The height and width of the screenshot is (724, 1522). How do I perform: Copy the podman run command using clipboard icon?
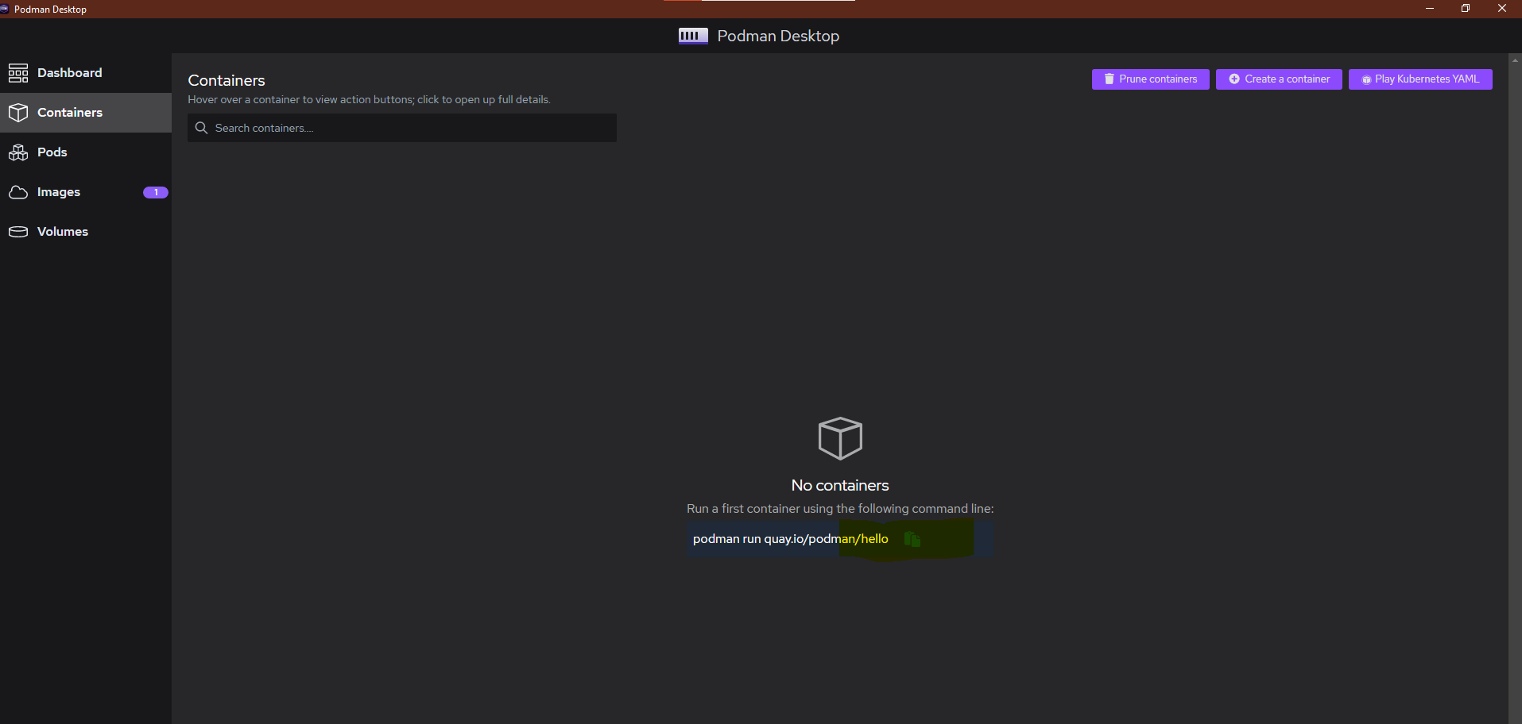point(912,538)
